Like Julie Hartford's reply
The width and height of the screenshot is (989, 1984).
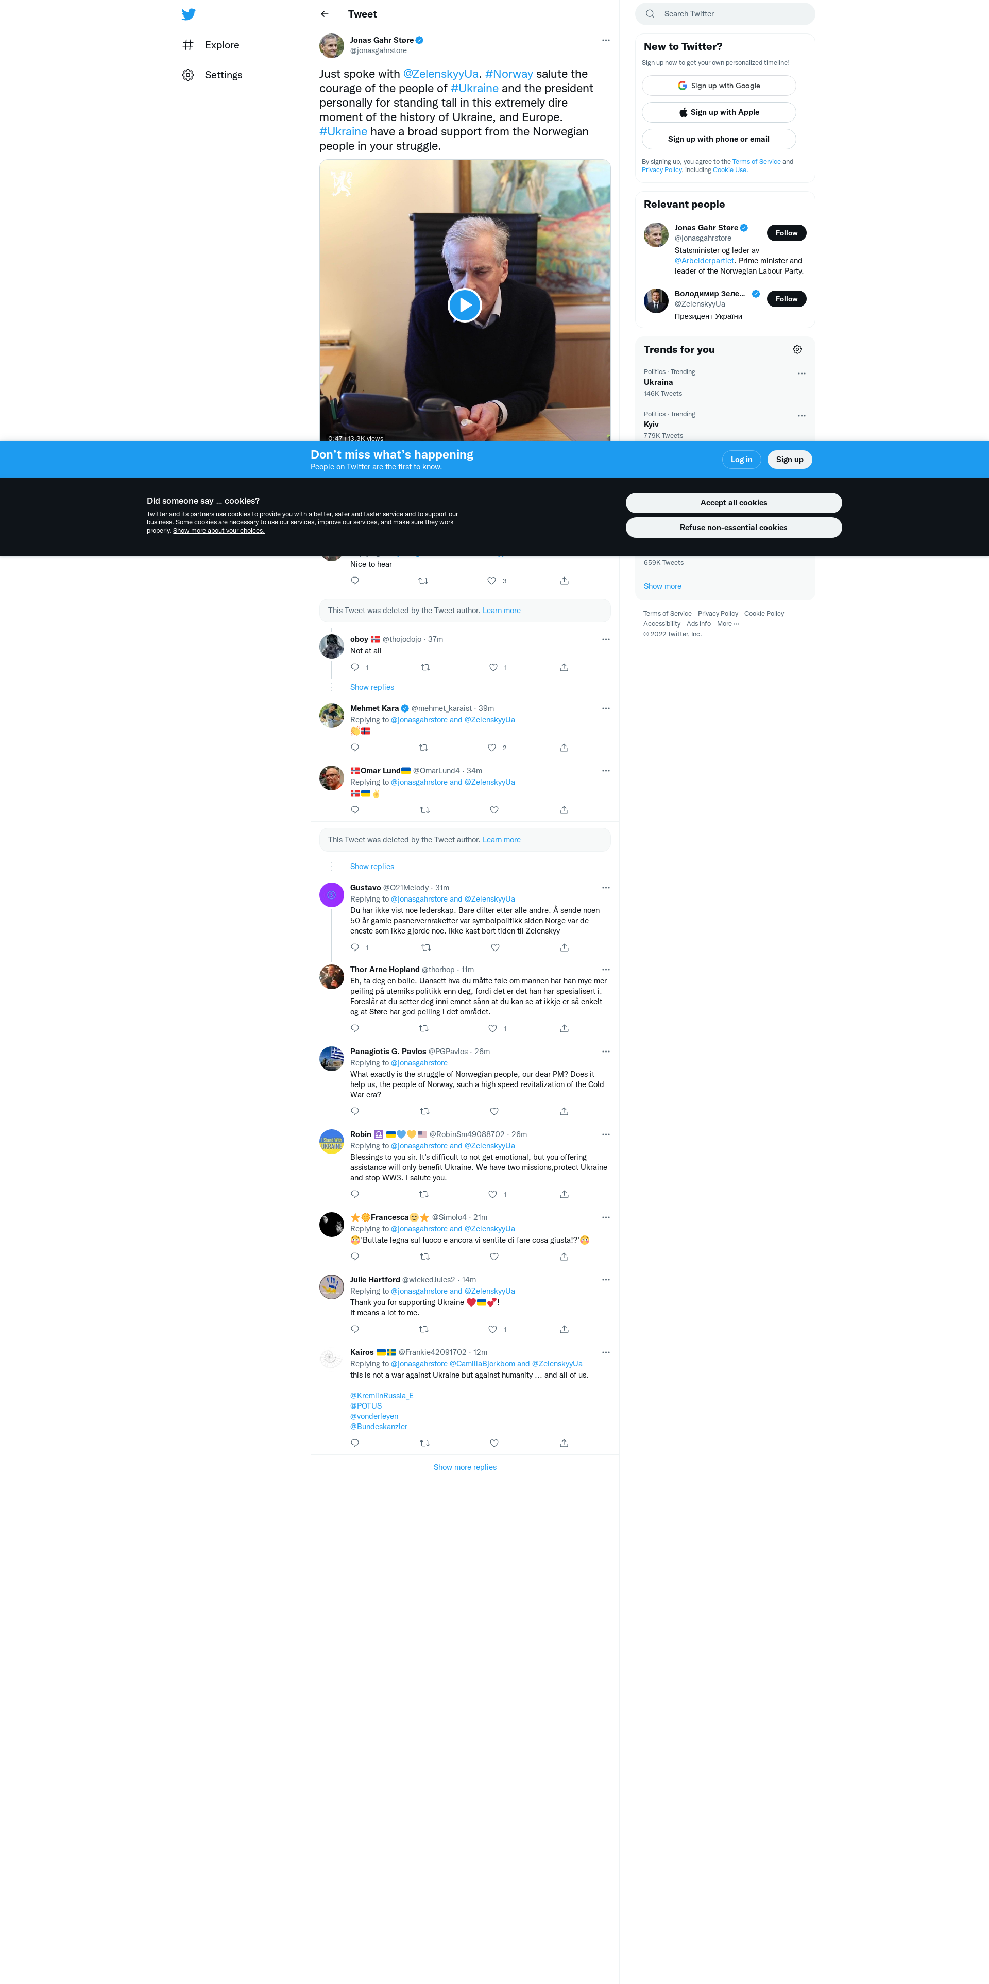493,1329
